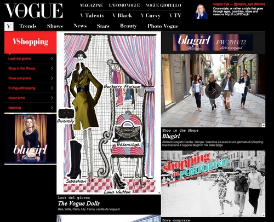
Task: Open the V Curvy tab
Action: 151,16
